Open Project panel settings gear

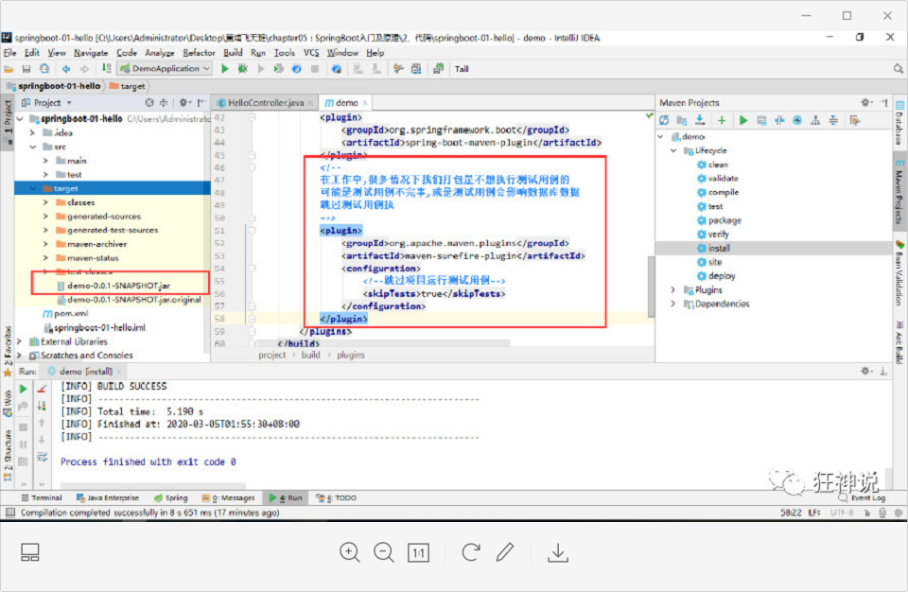coord(184,102)
